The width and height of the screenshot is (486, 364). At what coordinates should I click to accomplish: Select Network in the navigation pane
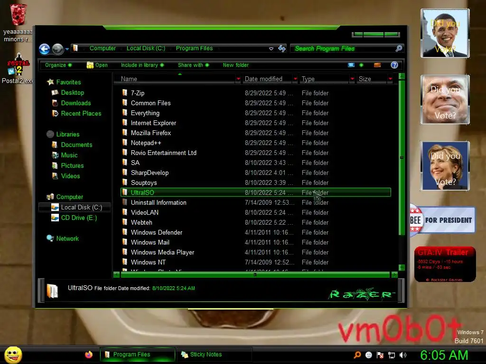coord(67,239)
